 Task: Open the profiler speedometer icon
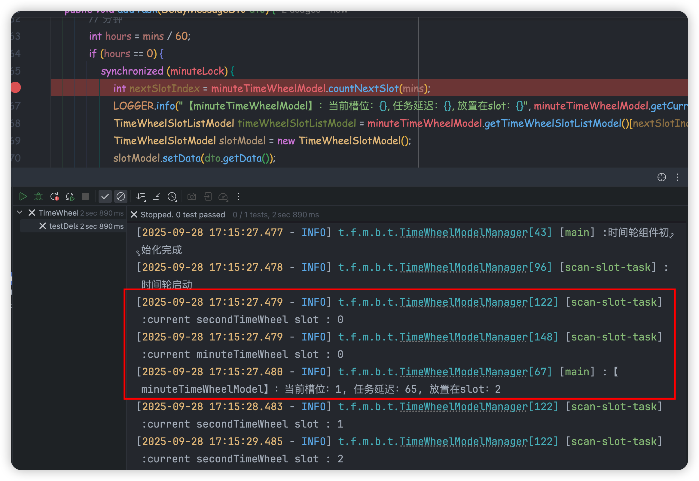(223, 196)
